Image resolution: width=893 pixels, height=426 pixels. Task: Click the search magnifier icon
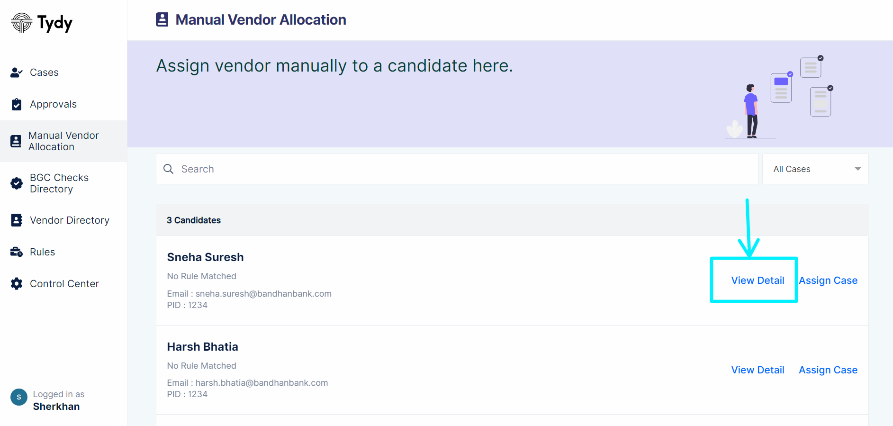(168, 169)
